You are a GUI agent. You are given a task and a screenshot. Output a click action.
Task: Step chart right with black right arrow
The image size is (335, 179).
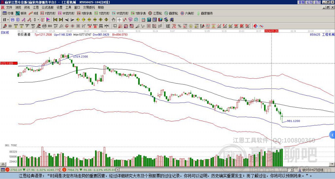[x=72, y=20]
